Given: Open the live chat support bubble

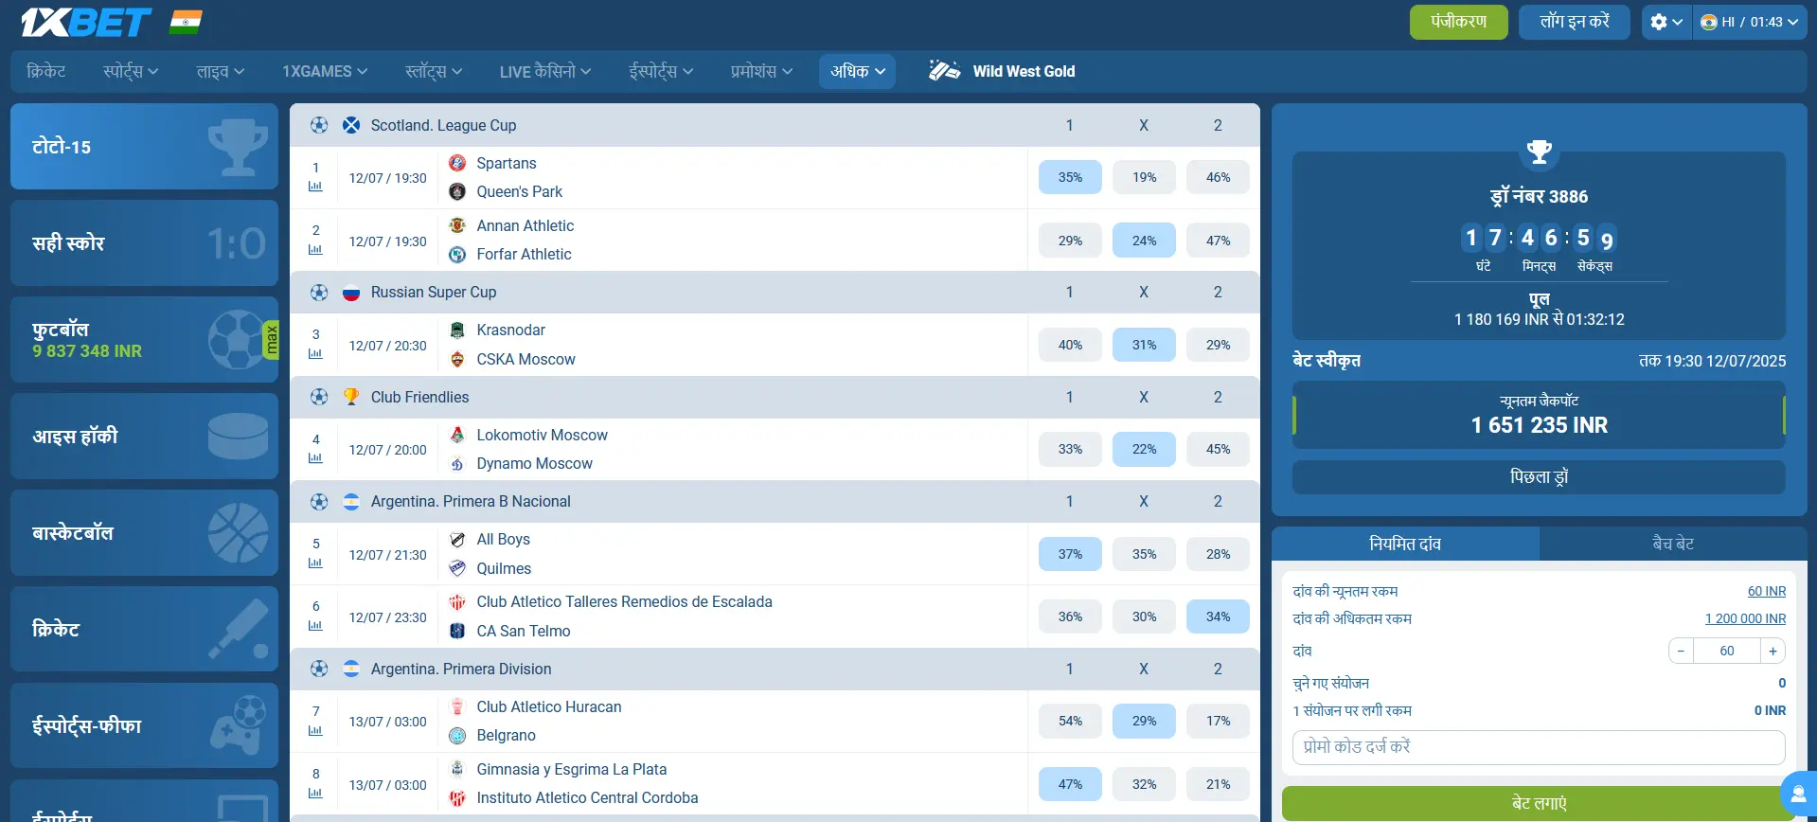Looking at the screenshot, I should click(x=1798, y=794).
